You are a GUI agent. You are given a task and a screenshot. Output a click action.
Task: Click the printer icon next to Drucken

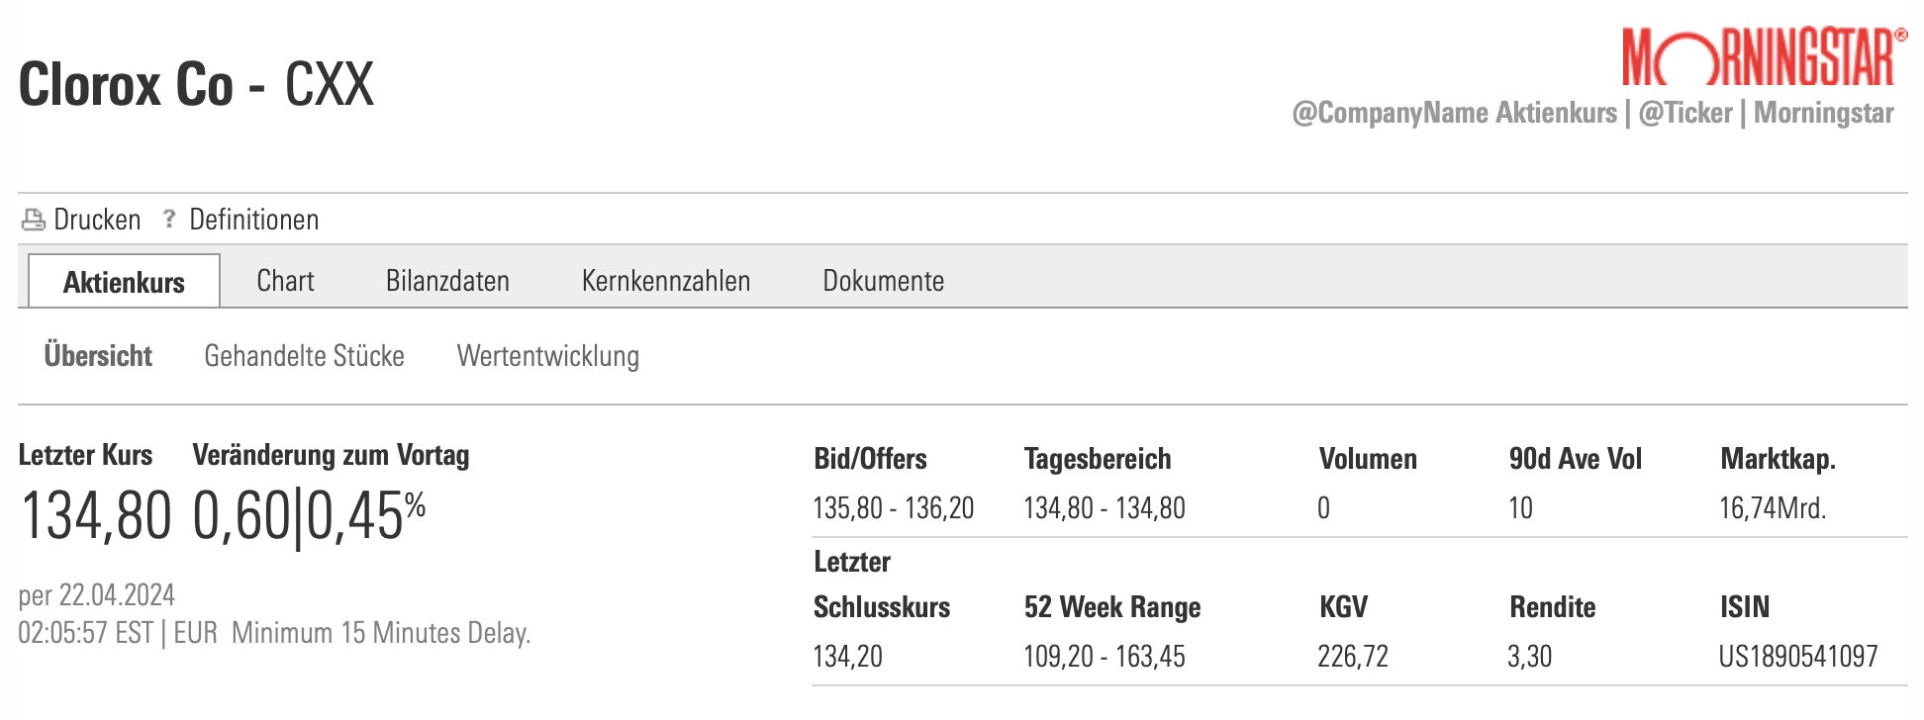click(34, 220)
